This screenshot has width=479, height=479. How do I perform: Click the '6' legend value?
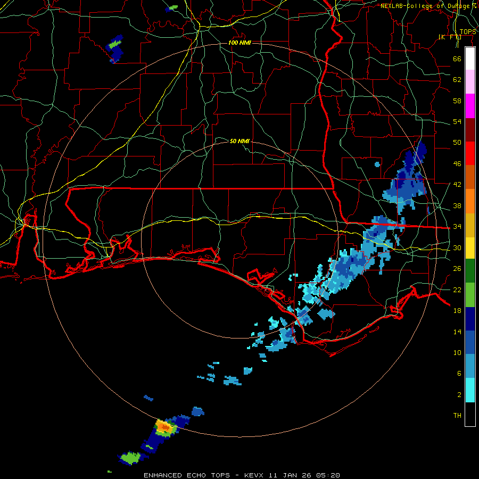pos(459,374)
